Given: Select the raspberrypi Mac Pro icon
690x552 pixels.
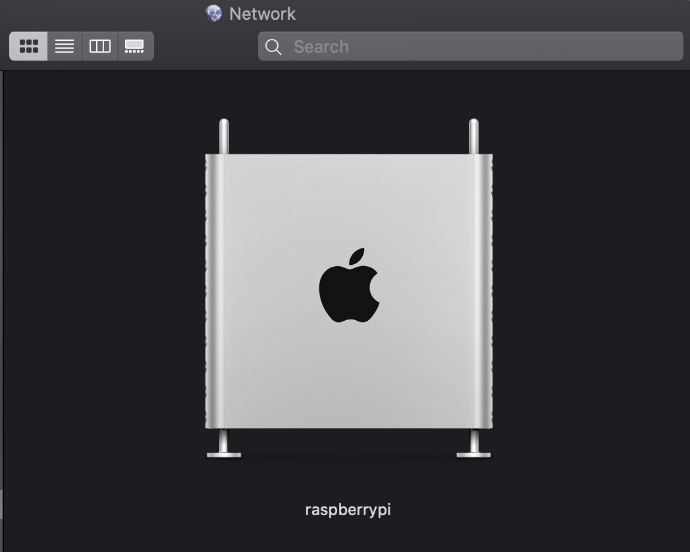Looking at the screenshot, I should [x=349, y=289].
